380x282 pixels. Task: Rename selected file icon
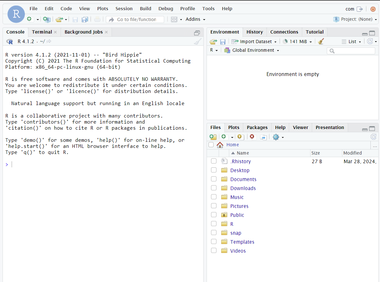[263, 137]
